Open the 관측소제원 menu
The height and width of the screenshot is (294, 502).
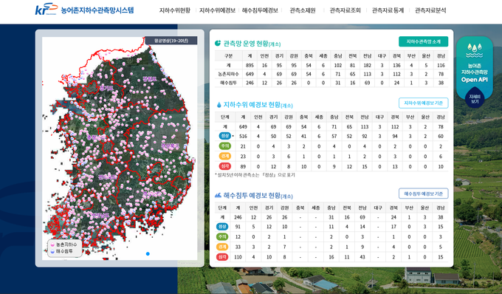pyautogui.click(x=303, y=10)
